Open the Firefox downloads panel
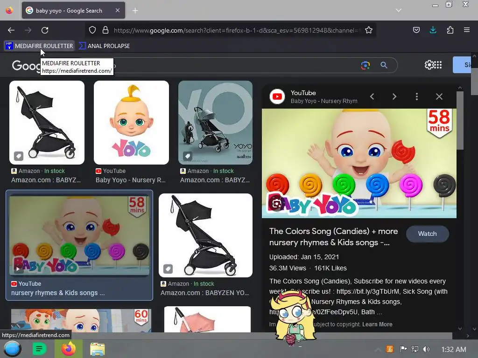The image size is (478, 358). (433, 30)
